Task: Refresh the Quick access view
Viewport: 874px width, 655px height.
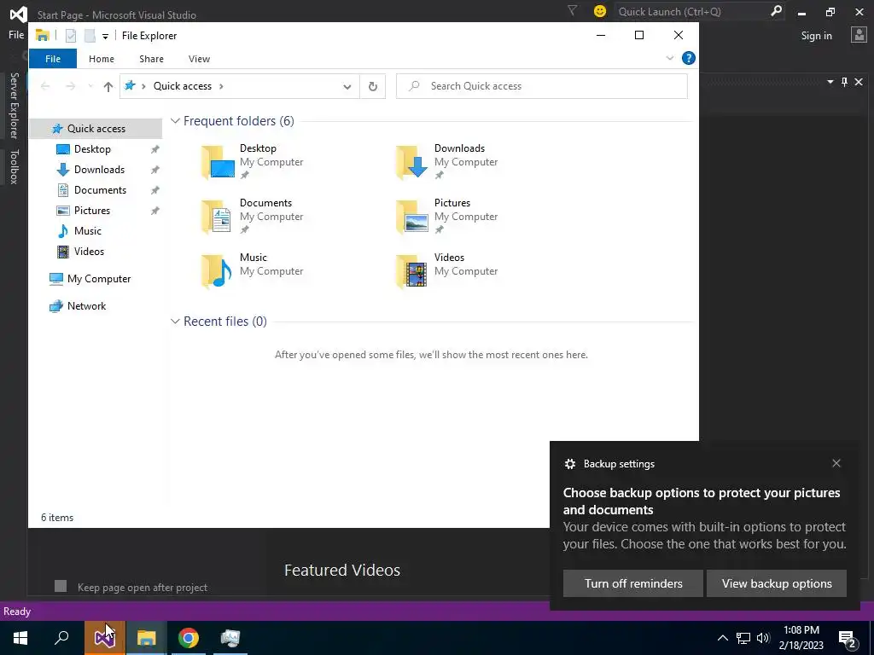Action: pyautogui.click(x=373, y=86)
